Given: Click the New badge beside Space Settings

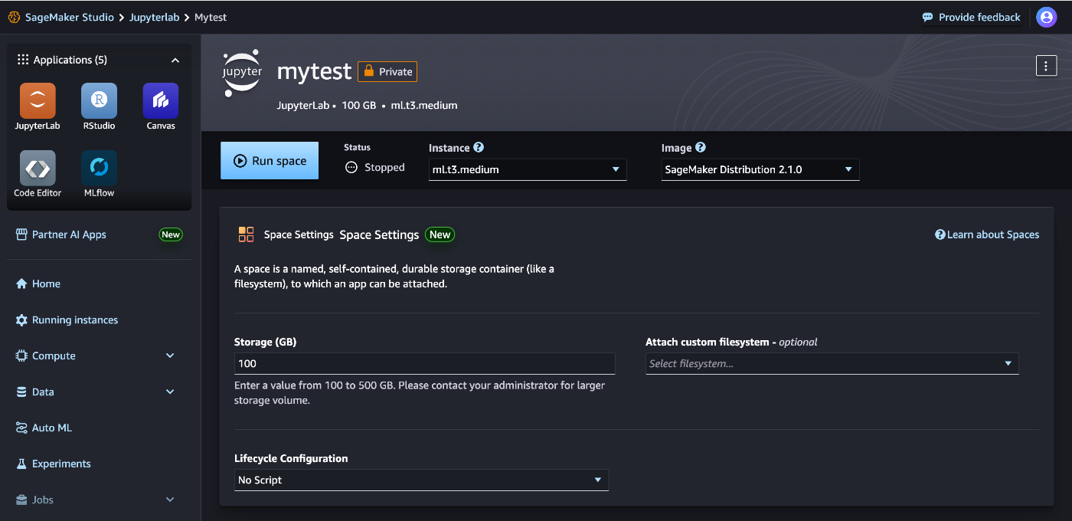Looking at the screenshot, I should [x=440, y=234].
